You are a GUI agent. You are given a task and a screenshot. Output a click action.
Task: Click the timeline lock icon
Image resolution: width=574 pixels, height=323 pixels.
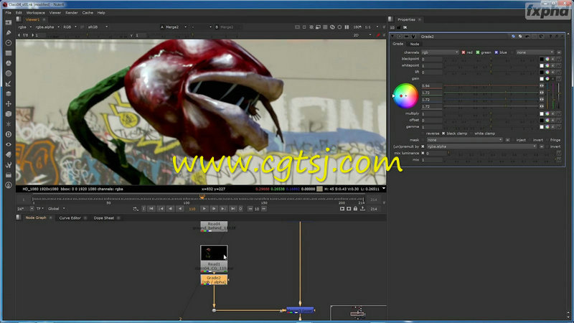355,209
